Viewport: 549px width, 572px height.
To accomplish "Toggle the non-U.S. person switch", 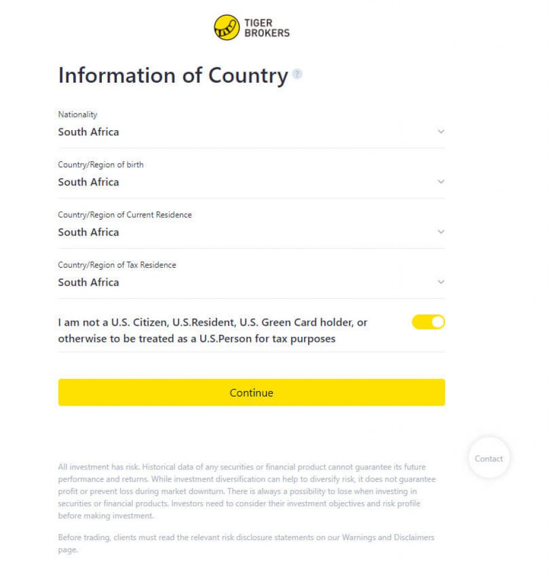I will (x=428, y=322).
